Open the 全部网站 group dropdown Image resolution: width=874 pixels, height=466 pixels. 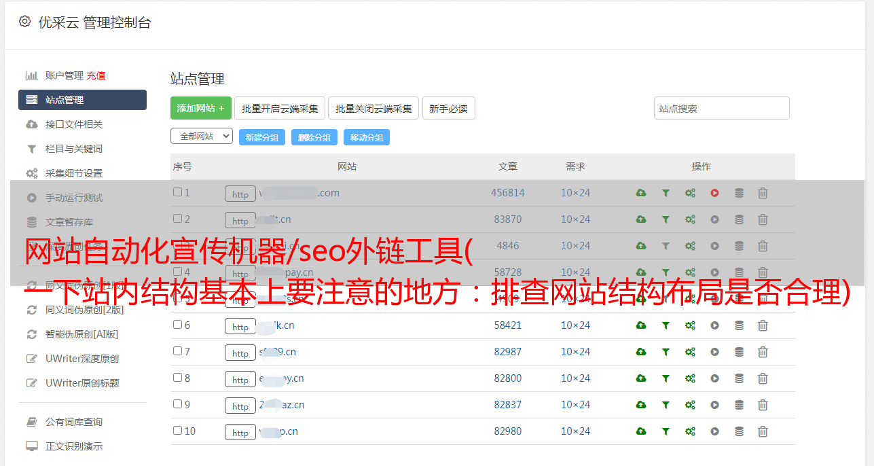[201, 137]
